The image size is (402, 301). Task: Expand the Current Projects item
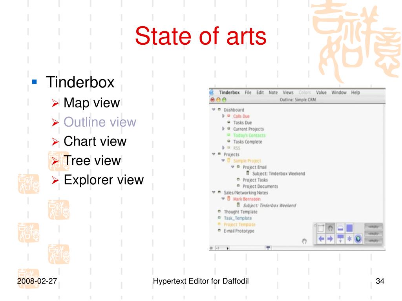(223, 129)
